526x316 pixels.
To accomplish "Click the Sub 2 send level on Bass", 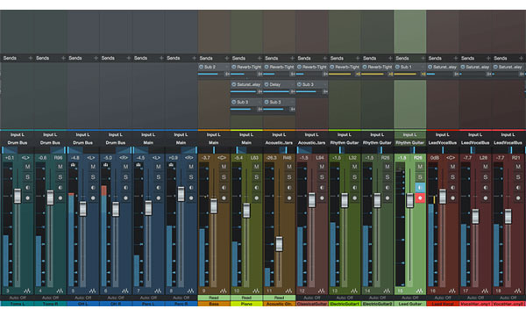I will 211,74.
